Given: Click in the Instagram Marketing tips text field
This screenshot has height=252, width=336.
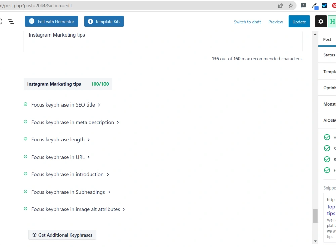Looking at the screenshot, I should pyautogui.click(x=163, y=41).
